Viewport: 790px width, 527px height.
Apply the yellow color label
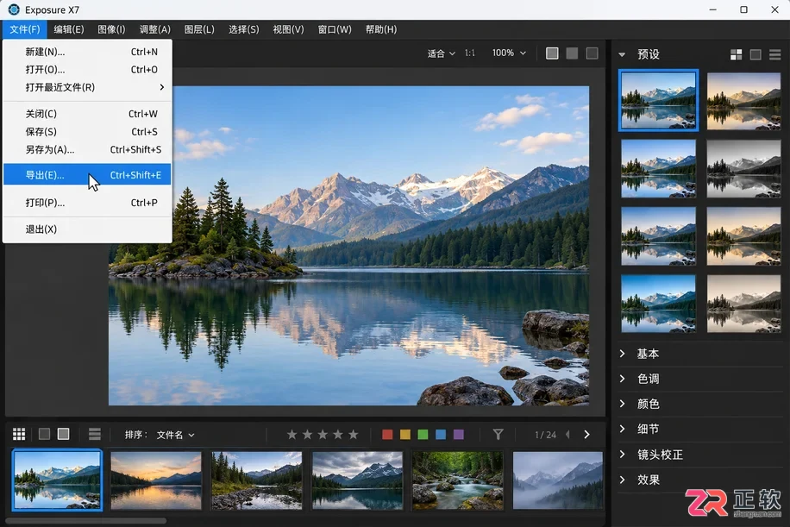[405, 435]
